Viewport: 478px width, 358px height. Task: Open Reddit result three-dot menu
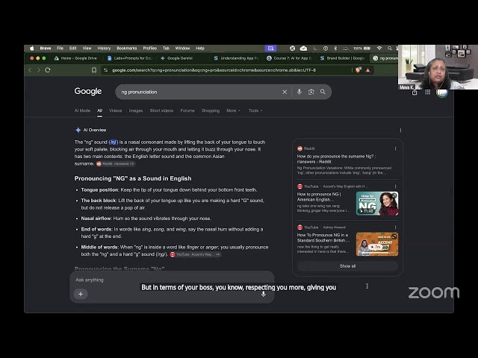pos(395,148)
